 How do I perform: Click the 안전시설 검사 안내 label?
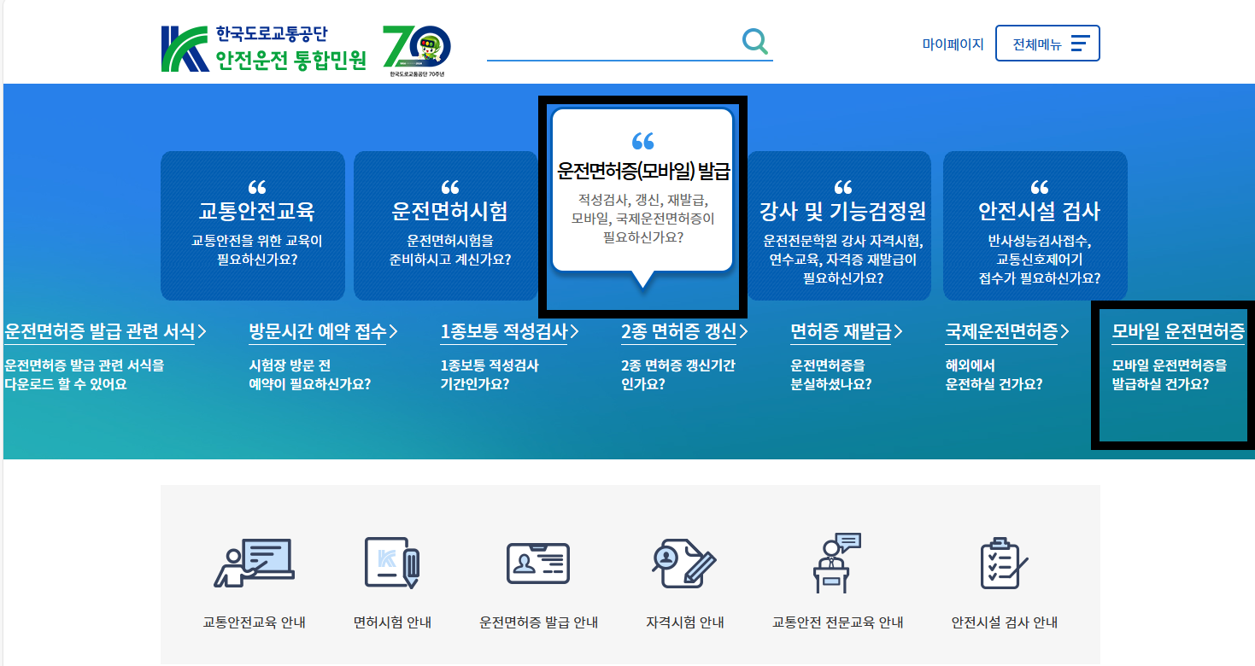click(1004, 622)
